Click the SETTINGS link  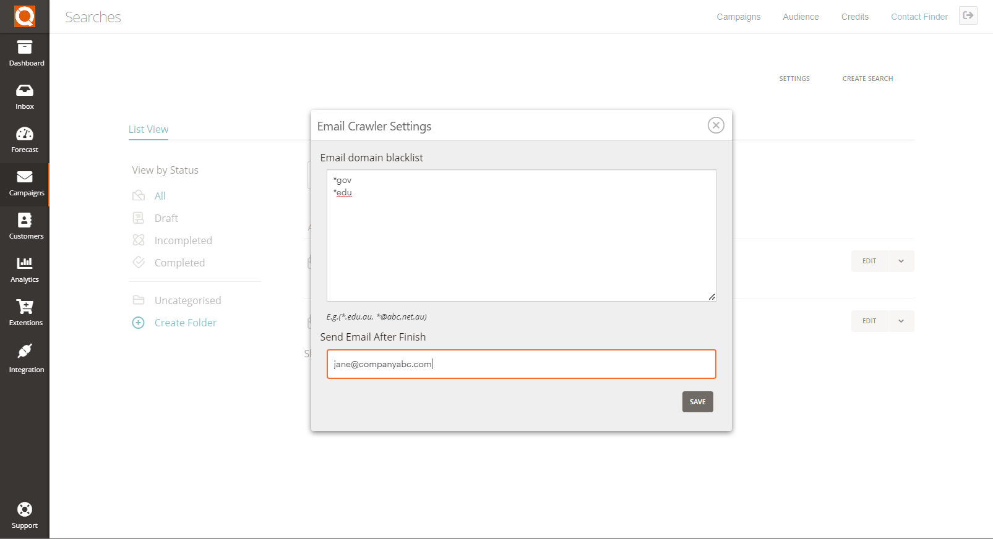(x=794, y=79)
